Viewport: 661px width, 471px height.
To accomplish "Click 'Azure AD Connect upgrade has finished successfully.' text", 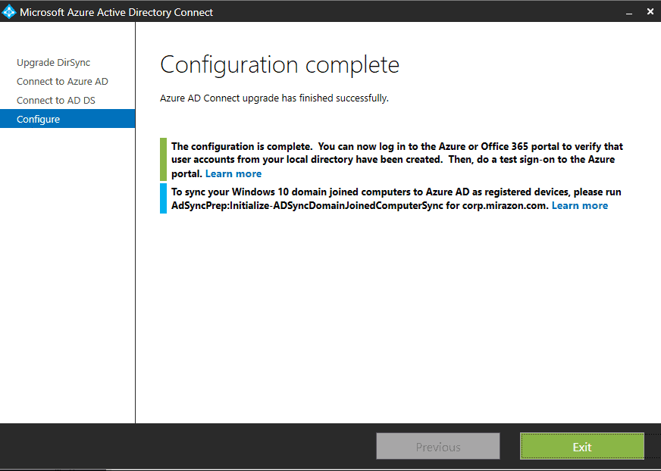I will pyautogui.click(x=274, y=98).
